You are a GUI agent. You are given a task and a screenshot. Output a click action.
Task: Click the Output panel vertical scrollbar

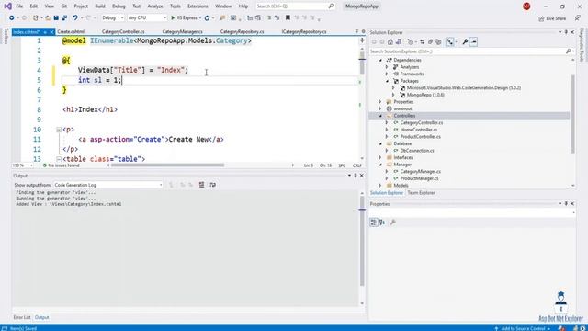362,247
